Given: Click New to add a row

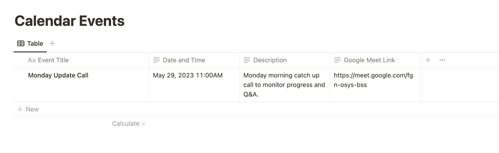Looking at the screenshot, I should [x=32, y=109].
